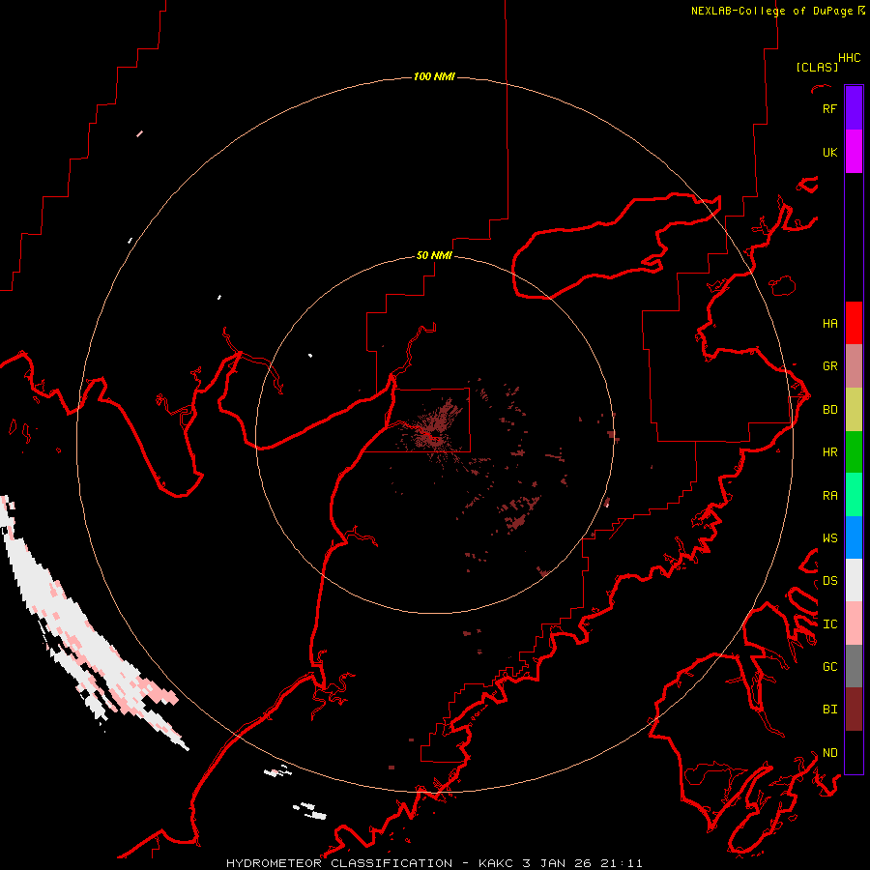This screenshot has height=870, width=870.
Task: Click the HA red legend swatch
Action: click(854, 323)
